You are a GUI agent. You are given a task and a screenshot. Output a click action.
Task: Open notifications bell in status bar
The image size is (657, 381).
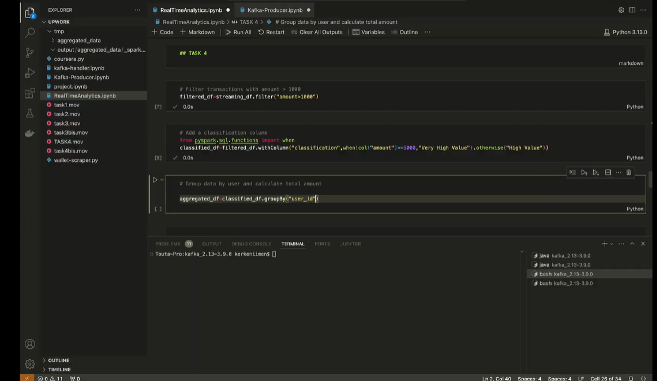(x=630, y=378)
